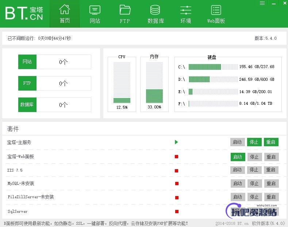
Task: Click the 内存 memory usage gauge
Action: click(x=154, y=83)
